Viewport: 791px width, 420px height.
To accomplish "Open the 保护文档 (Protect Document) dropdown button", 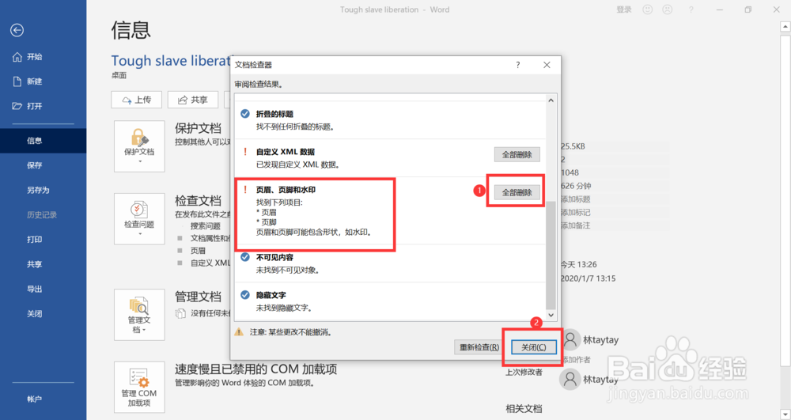I will [x=139, y=146].
